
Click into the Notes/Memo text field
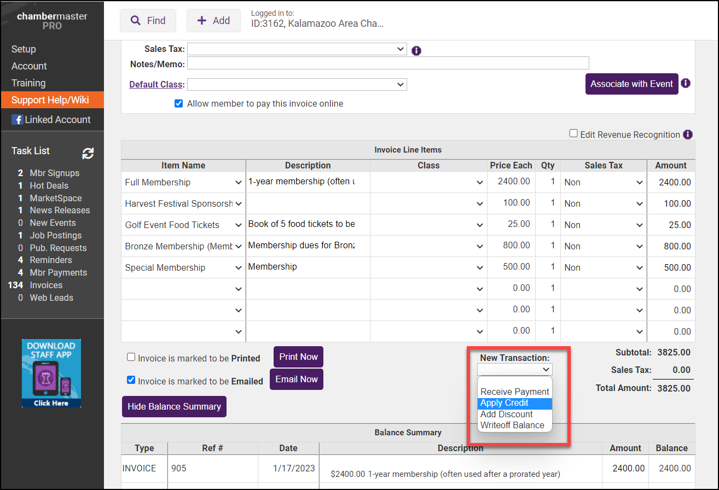(388, 64)
